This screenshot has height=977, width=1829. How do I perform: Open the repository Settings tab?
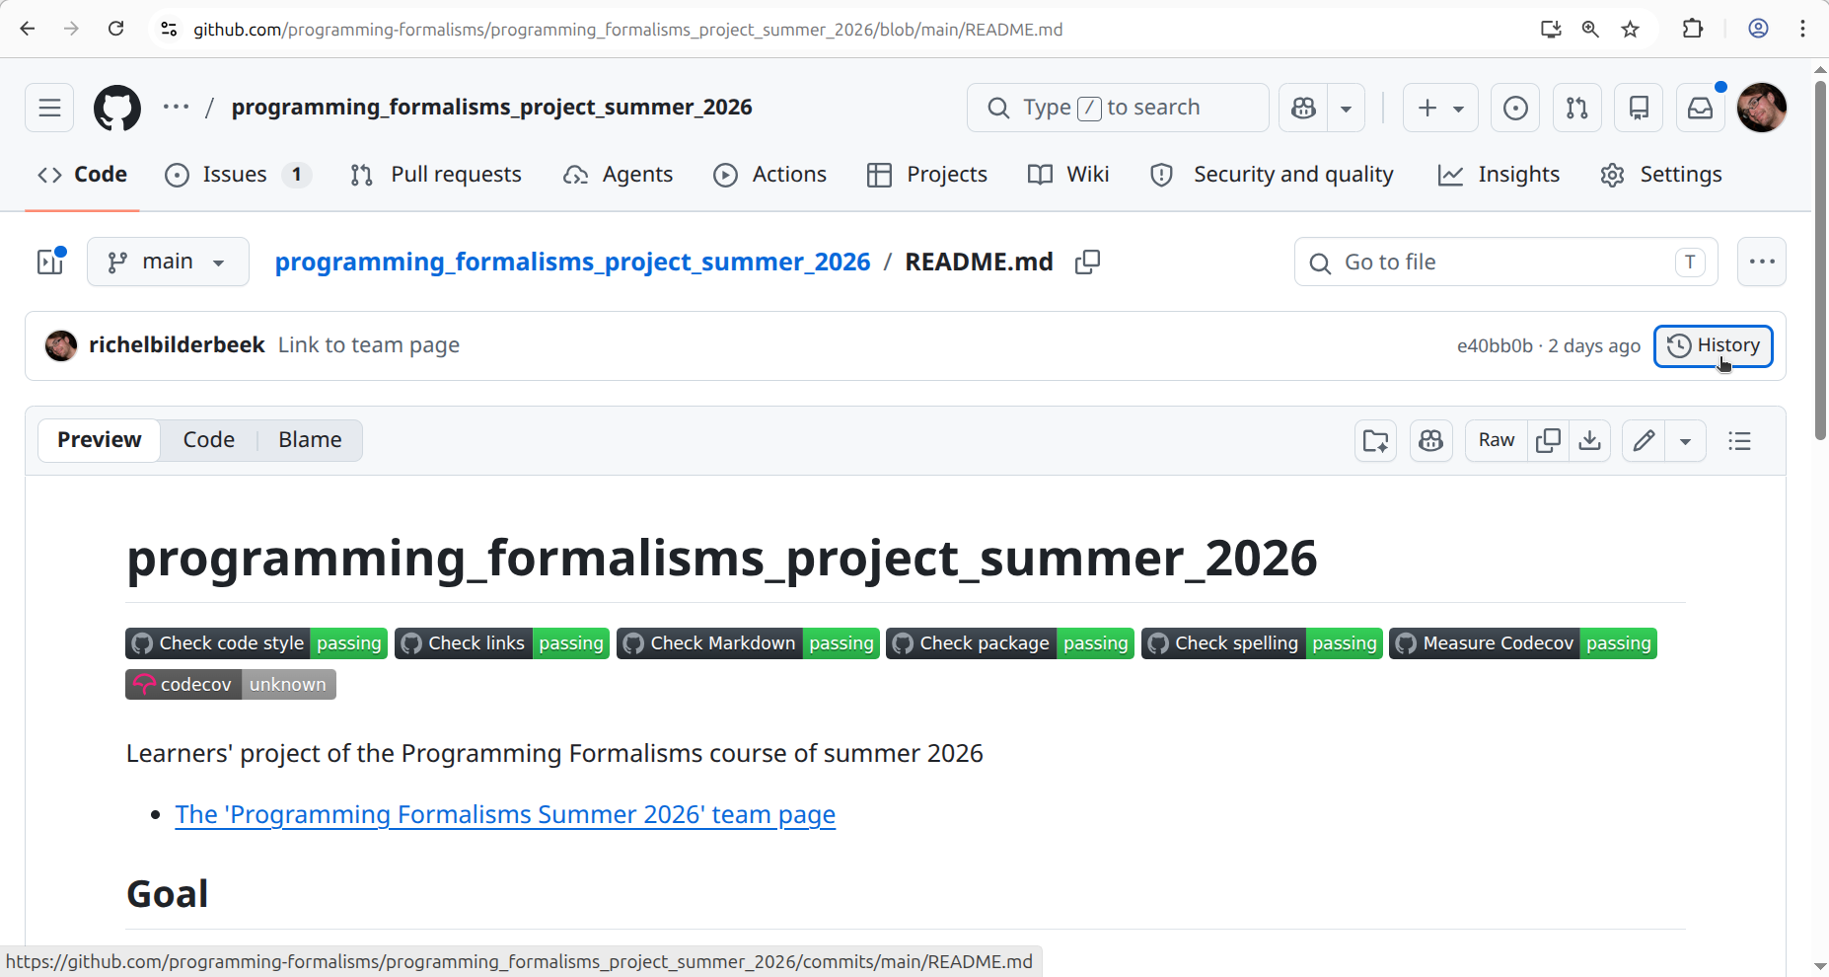[1661, 175]
